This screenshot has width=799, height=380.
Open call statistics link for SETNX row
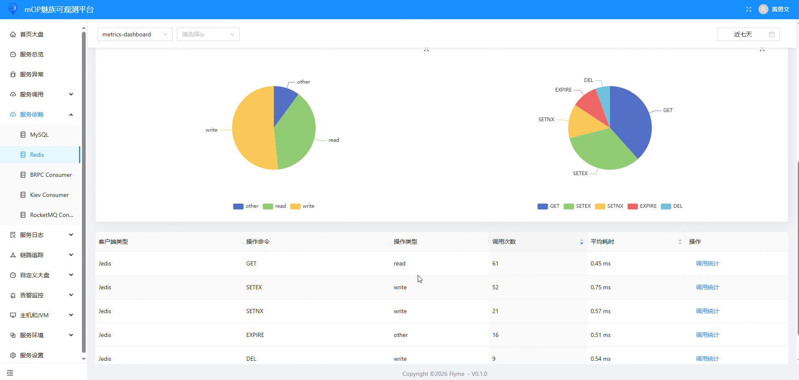tap(707, 311)
